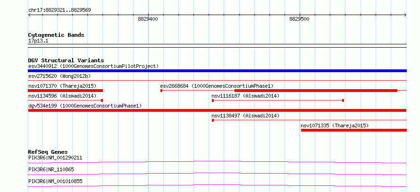The image size is (420, 192).
Task: Open PIK3R6|NM_001290211 gene label
Action: pos(55,158)
